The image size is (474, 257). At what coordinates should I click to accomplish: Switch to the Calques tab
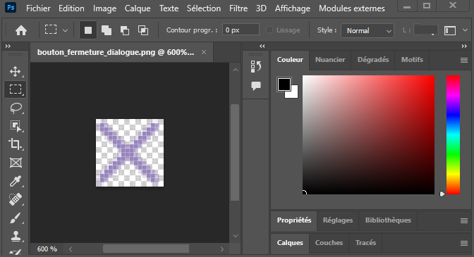(290, 243)
